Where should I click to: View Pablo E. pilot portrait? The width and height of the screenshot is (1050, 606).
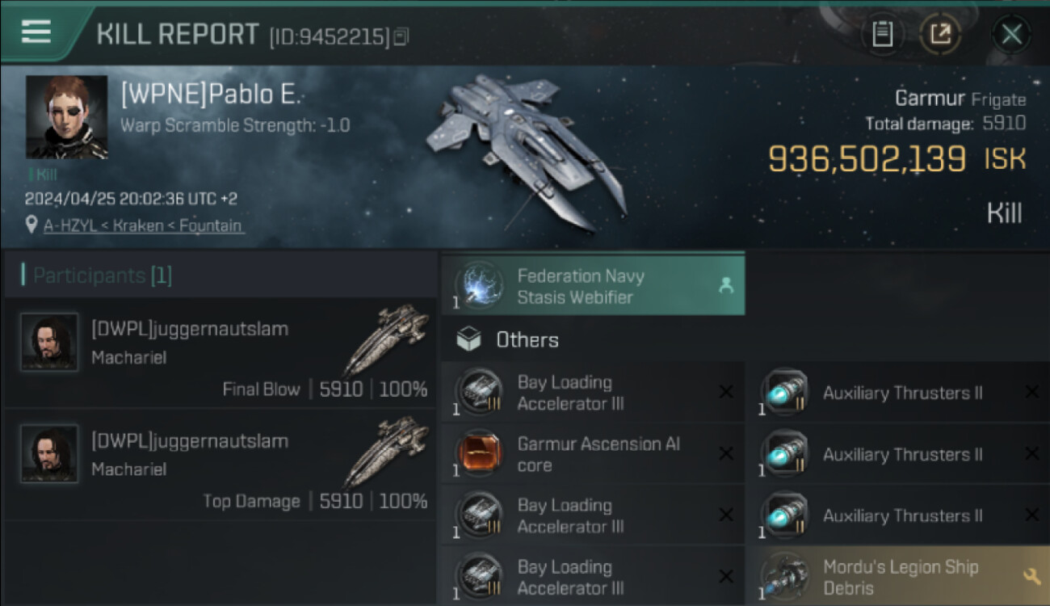click(67, 117)
